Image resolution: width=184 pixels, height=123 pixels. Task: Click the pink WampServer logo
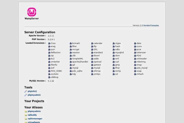(32, 12)
